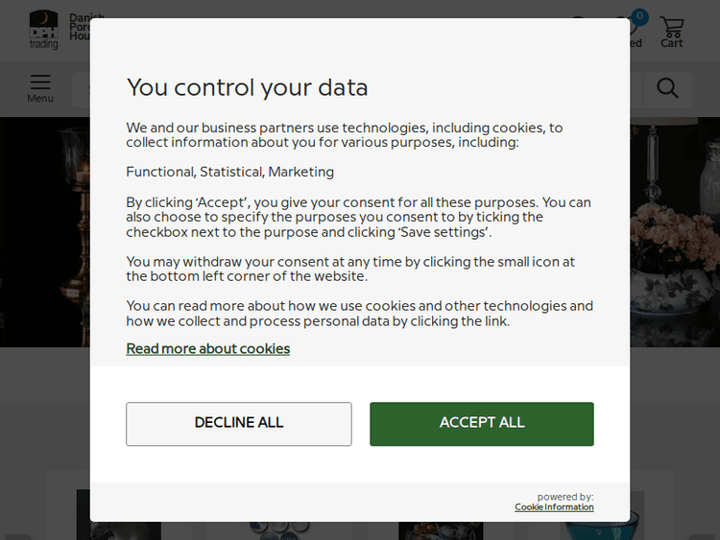Click the 'Menu' label under the hamburger
The height and width of the screenshot is (540, 720).
point(40,99)
